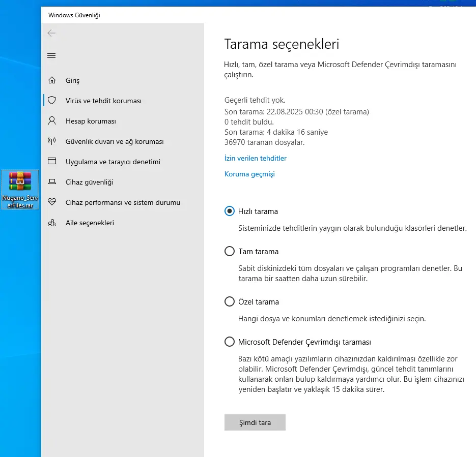
Task: Open Aile seçenekleri section
Action: coord(124,223)
